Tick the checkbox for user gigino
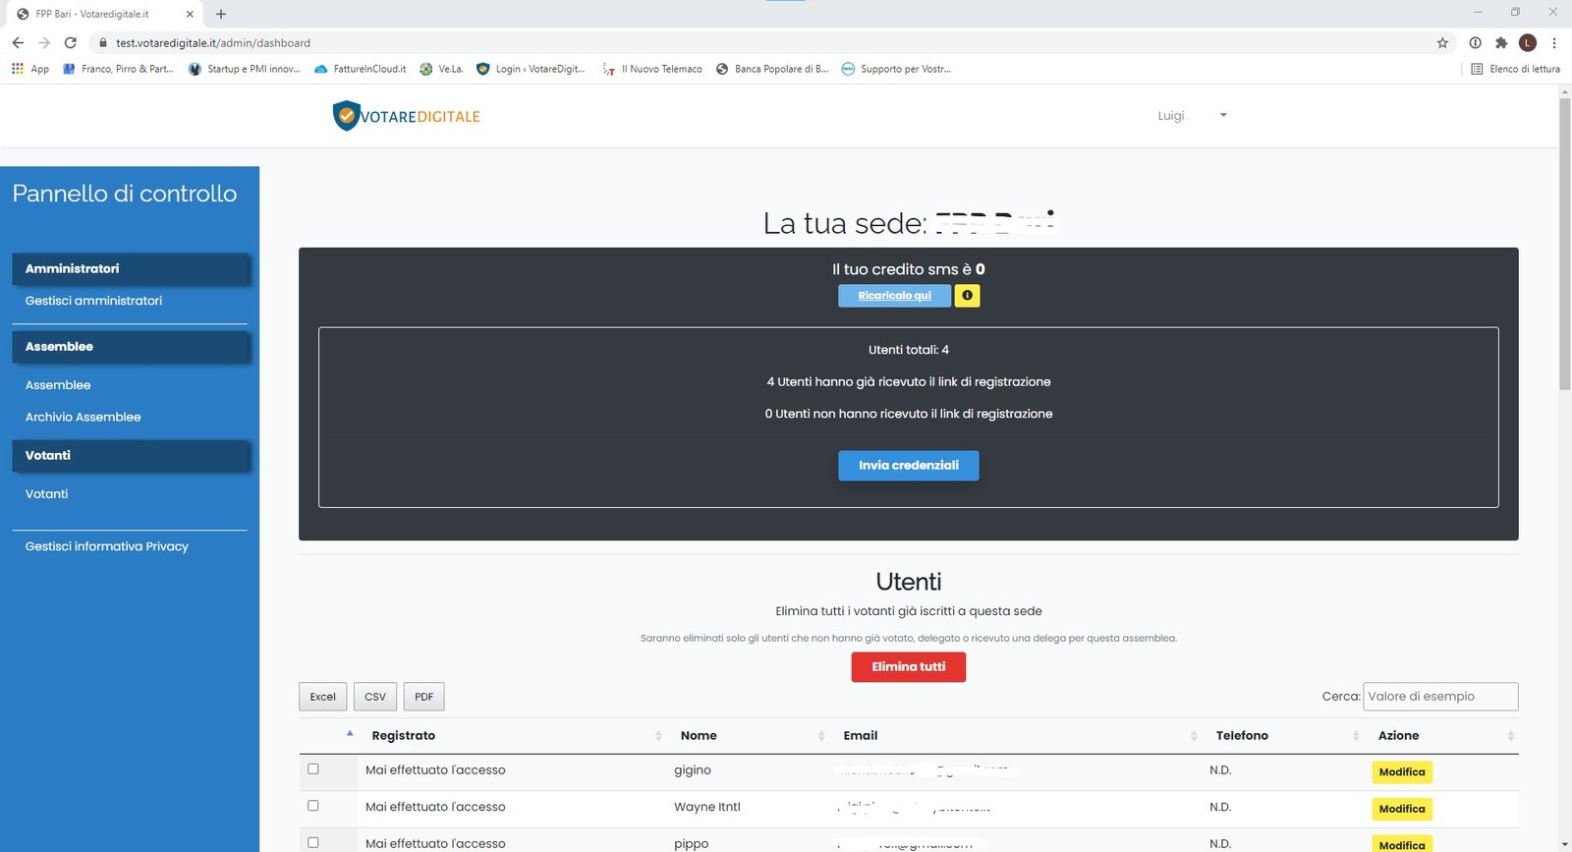 pyautogui.click(x=313, y=769)
